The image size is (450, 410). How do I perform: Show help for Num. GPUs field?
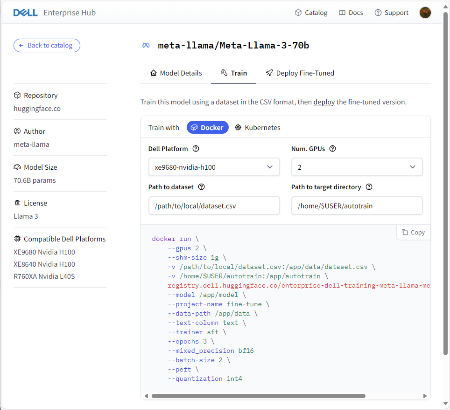click(332, 149)
